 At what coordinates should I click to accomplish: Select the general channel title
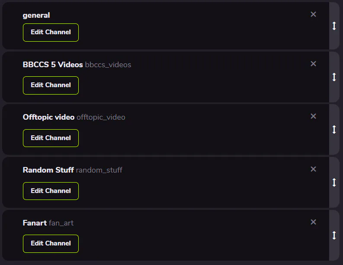coord(36,15)
